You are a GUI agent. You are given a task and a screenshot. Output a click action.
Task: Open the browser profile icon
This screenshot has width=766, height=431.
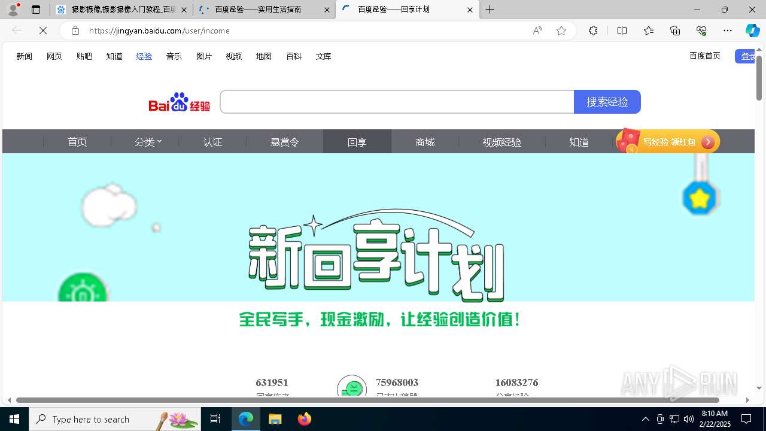[13, 10]
